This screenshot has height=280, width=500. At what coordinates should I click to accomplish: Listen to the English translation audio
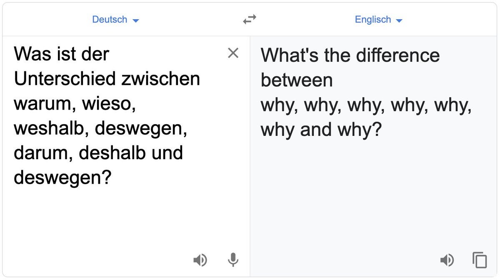click(447, 260)
